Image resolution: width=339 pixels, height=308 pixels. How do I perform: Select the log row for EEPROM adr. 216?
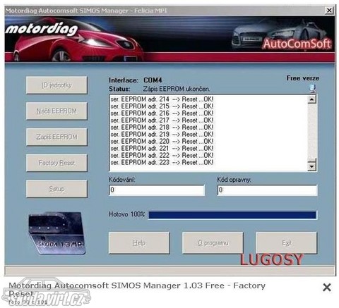click(162, 113)
